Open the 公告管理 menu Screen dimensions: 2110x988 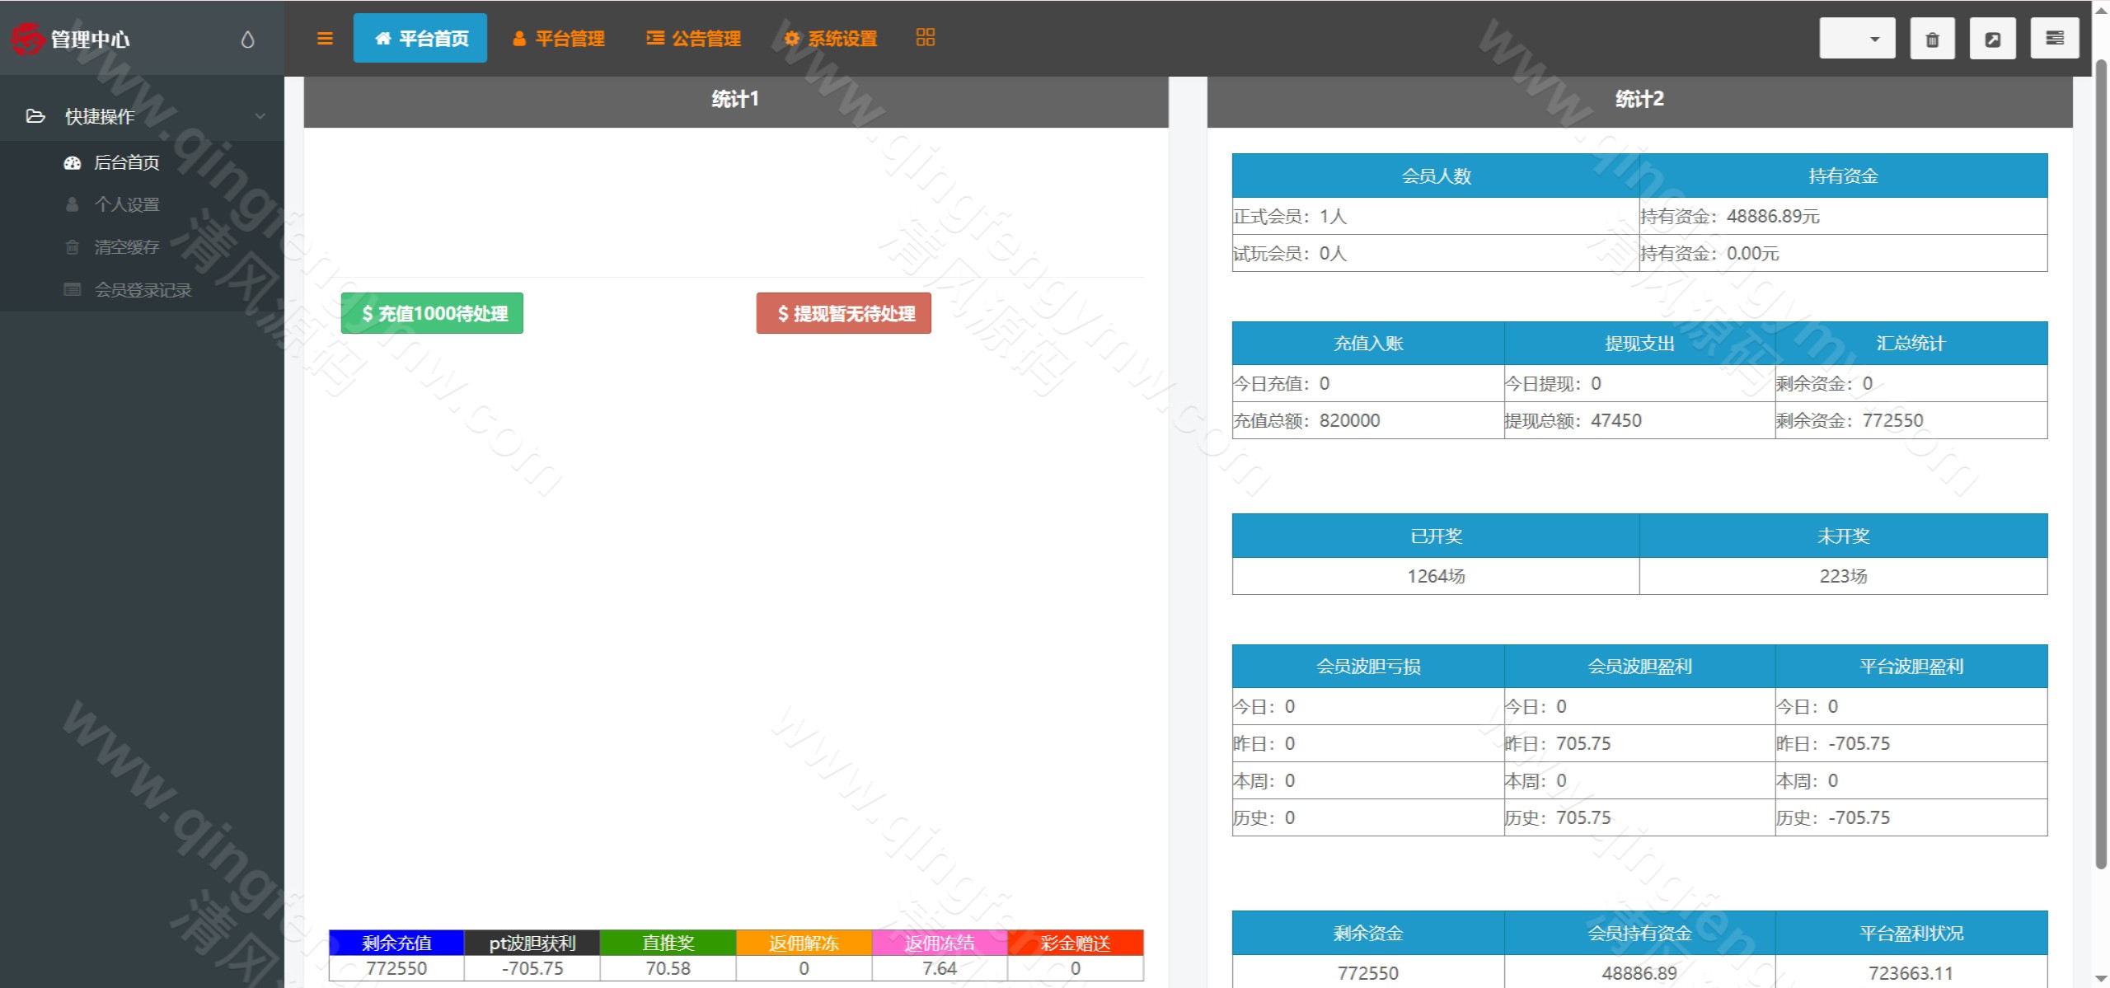(693, 38)
